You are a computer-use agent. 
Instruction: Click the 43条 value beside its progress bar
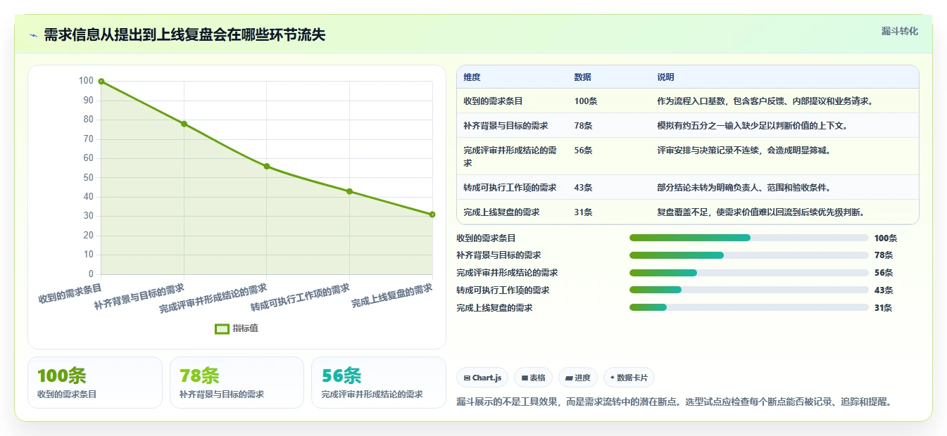click(884, 290)
